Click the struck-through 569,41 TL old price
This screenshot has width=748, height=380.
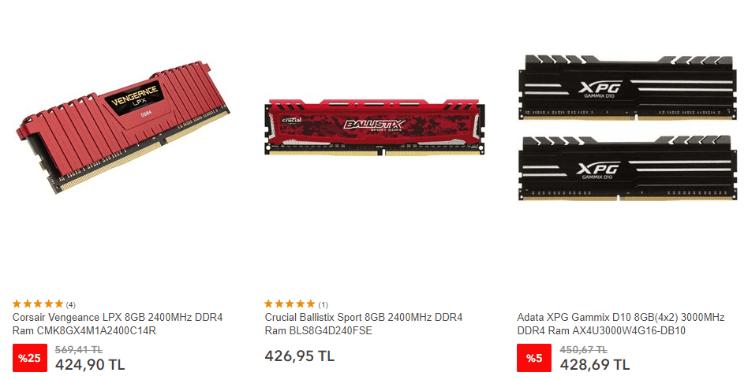point(79,349)
